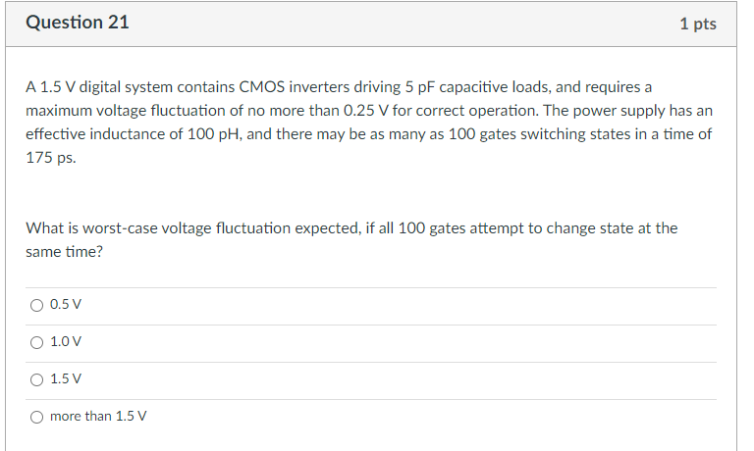This screenshot has height=451, width=754.
Task: Select the 0.5 V radio button
Action: pos(36,306)
